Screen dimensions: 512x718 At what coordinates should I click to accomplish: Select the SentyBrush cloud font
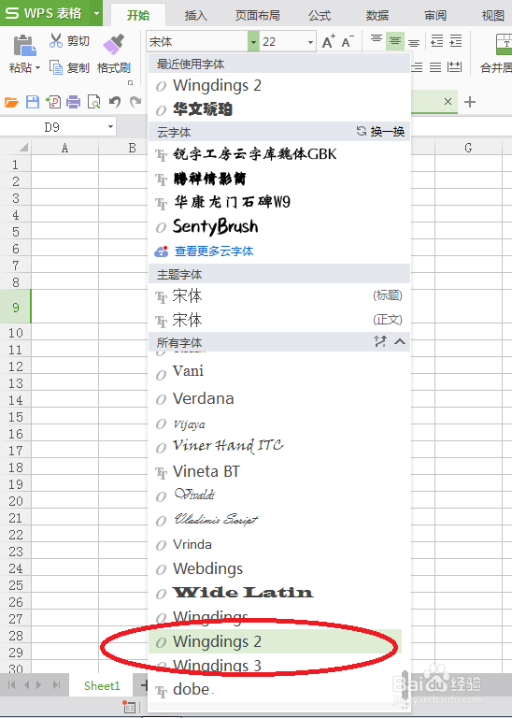pyautogui.click(x=279, y=226)
